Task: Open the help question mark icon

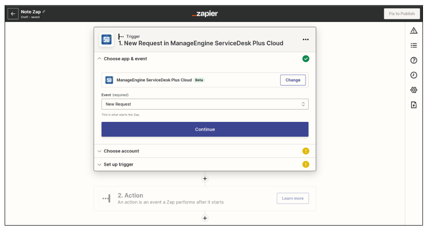Action: [x=413, y=60]
